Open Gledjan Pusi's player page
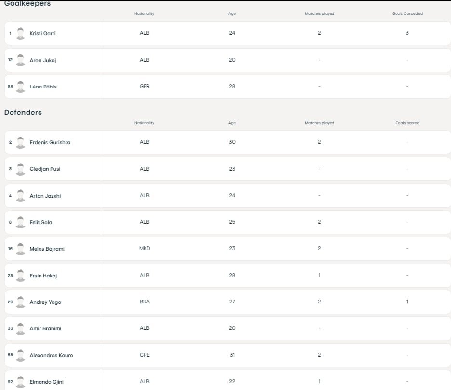 click(x=45, y=169)
